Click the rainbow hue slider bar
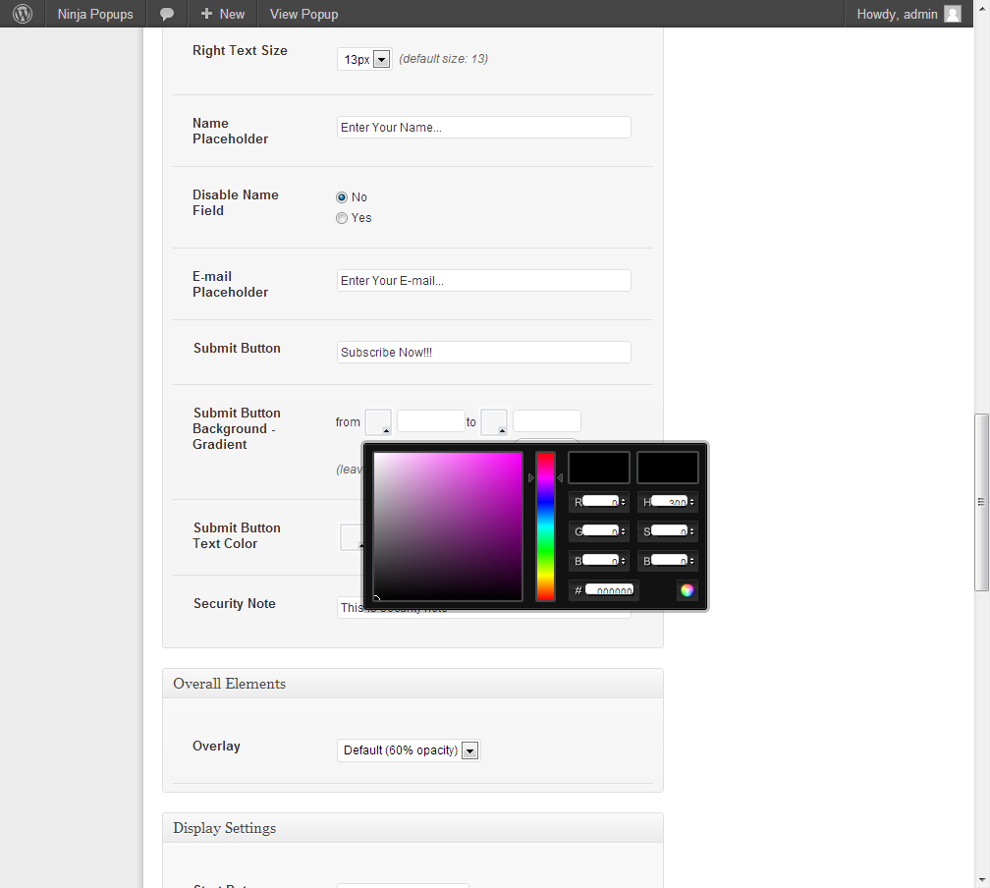This screenshot has width=990, height=888. pyautogui.click(x=545, y=527)
